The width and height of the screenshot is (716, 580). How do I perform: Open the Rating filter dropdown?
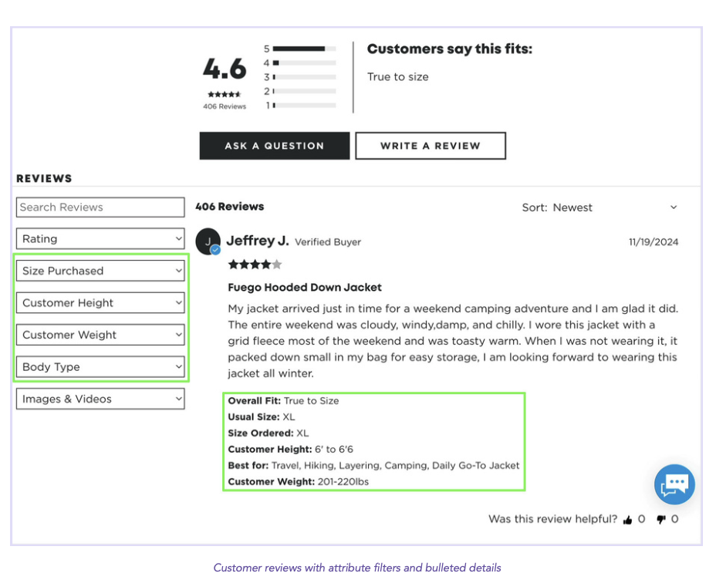(x=100, y=239)
